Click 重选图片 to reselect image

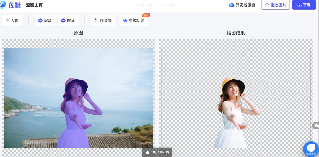coord(276,5)
